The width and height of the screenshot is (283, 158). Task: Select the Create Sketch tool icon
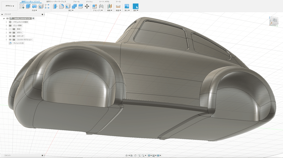(x=22, y=6)
